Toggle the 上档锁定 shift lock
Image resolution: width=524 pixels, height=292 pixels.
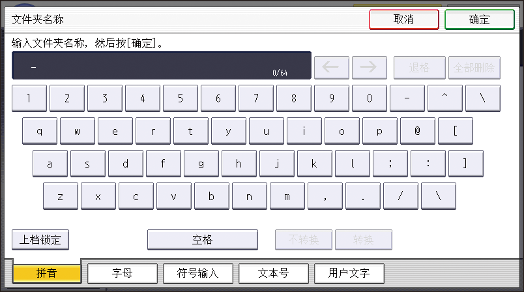coord(40,240)
